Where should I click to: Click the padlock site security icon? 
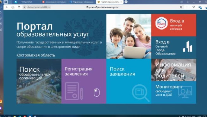point(24,7)
